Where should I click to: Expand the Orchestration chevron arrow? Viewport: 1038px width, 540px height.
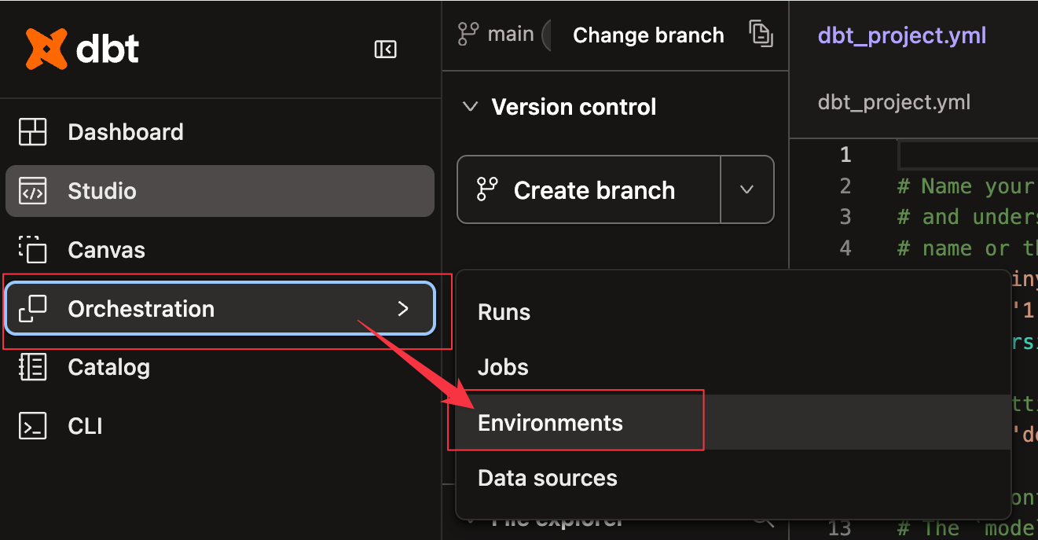click(x=403, y=309)
